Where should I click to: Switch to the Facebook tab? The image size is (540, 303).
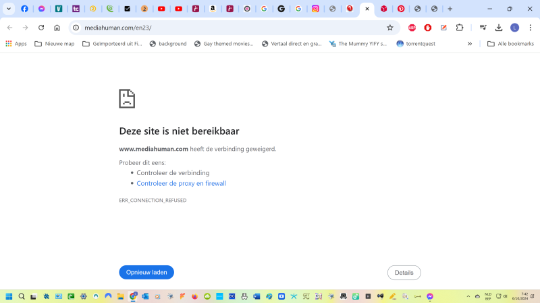click(24, 9)
